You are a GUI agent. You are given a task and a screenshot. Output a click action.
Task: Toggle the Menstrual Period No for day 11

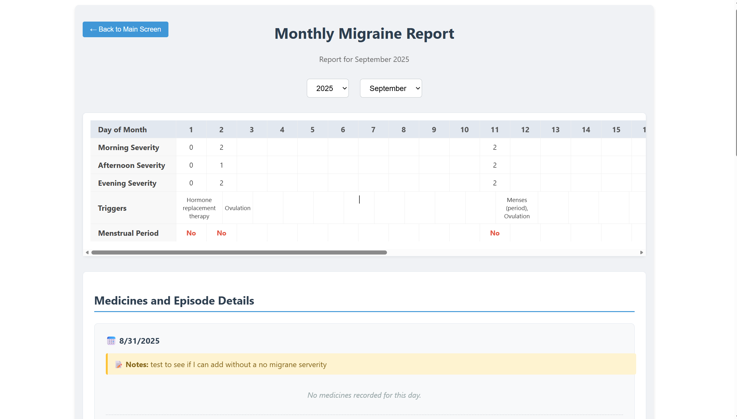coord(495,233)
